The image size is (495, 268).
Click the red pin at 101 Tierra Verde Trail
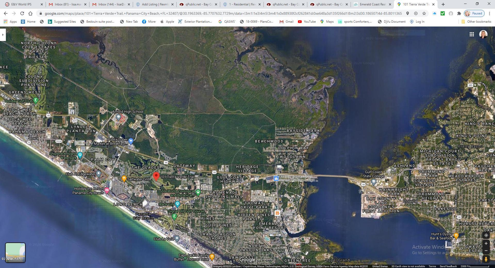pos(156,176)
